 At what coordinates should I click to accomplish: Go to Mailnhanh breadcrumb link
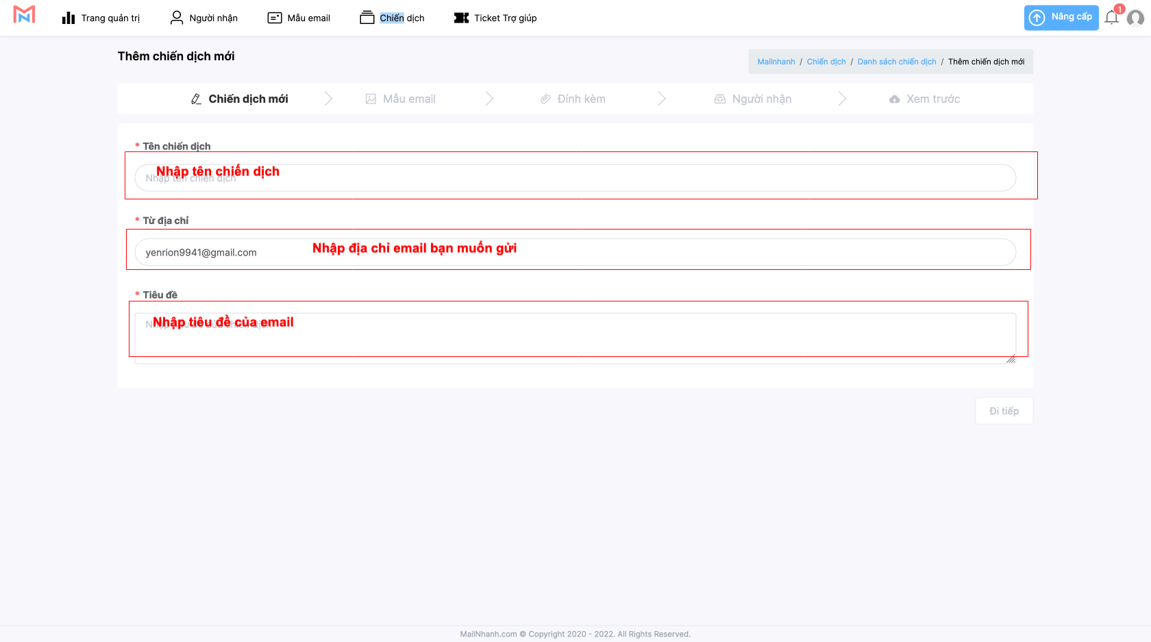[776, 62]
